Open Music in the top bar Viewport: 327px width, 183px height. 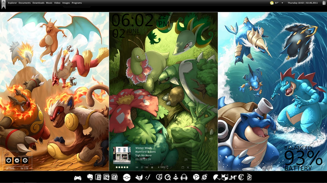49,3
